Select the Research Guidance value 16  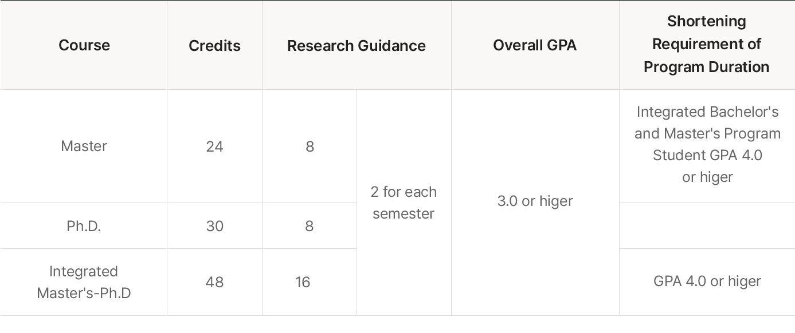tap(303, 282)
